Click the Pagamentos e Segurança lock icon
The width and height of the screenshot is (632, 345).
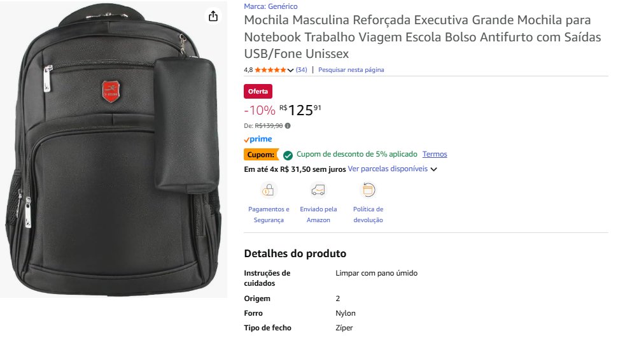click(x=268, y=190)
